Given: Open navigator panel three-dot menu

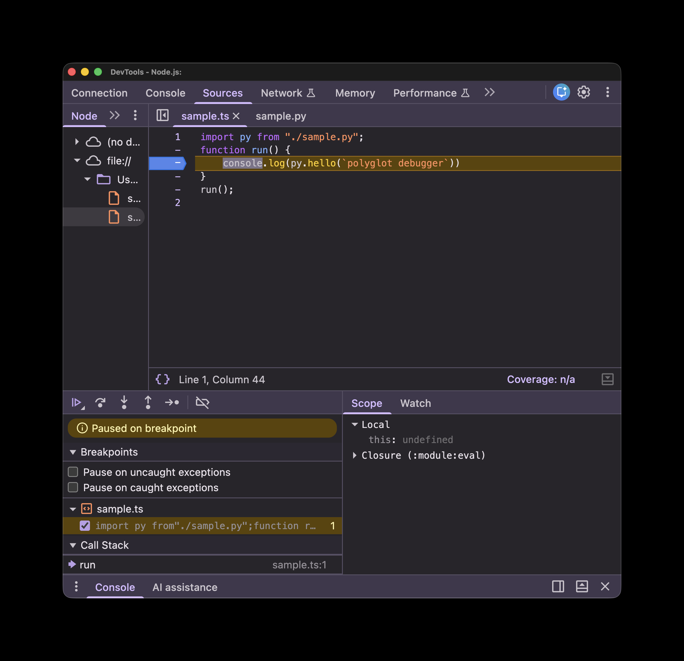Looking at the screenshot, I should pyautogui.click(x=135, y=115).
